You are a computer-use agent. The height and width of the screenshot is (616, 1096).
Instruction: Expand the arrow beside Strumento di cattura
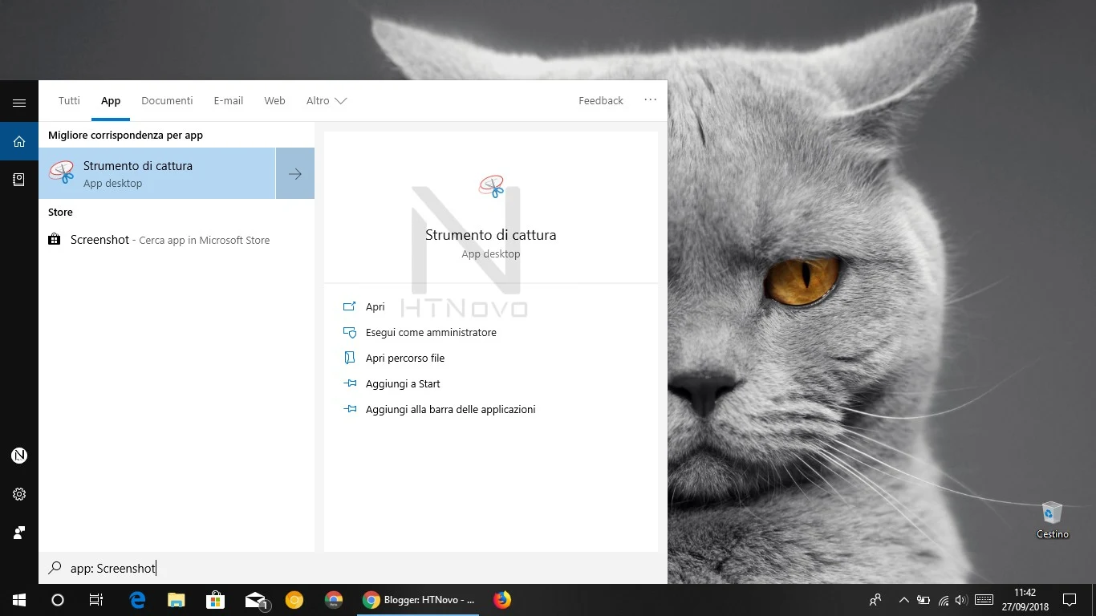(x=295, y=173)
